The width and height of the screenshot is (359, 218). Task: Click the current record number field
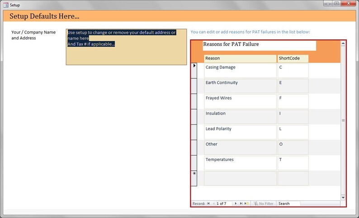pyautogui.click(x=224, y=203)
